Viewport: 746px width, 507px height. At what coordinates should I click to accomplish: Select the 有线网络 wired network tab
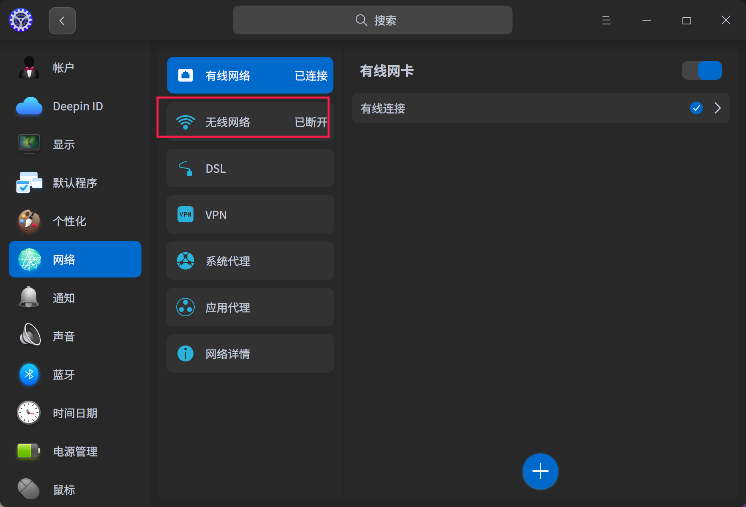click(250, 75)
